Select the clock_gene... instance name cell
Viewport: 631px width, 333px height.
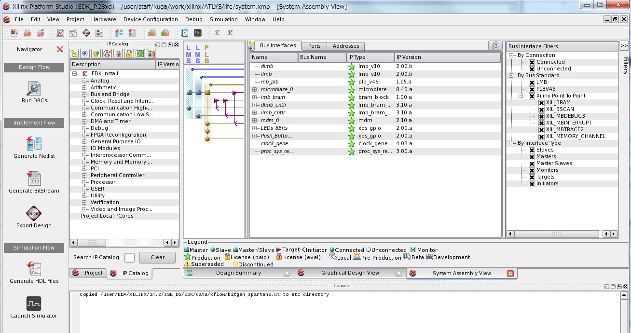pyautogui.click(x=277, y=144)
